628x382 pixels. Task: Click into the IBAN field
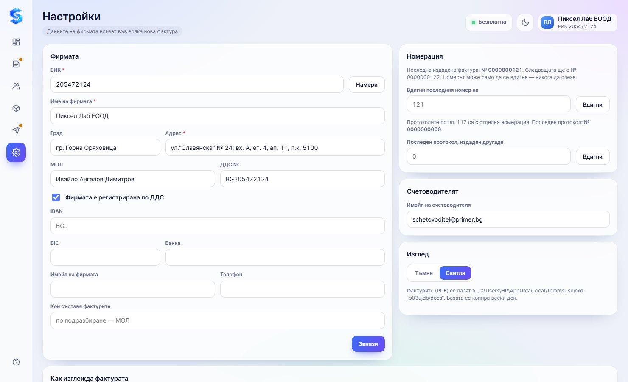218,226
